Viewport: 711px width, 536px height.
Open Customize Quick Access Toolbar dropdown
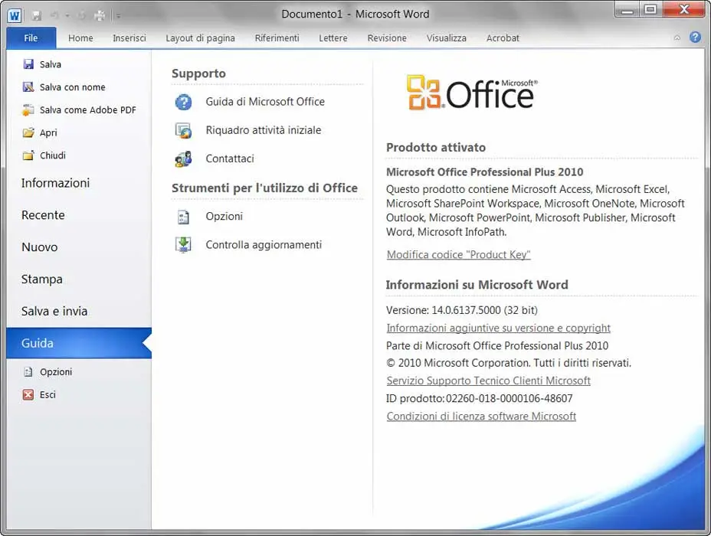(x=118, y=16)
